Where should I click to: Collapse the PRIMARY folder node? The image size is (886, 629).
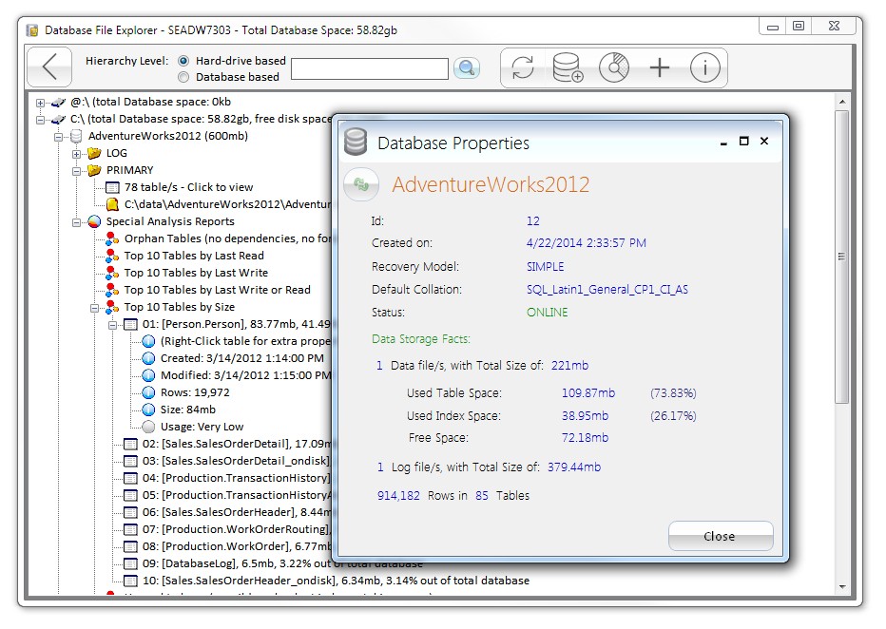tap(76, 171)
